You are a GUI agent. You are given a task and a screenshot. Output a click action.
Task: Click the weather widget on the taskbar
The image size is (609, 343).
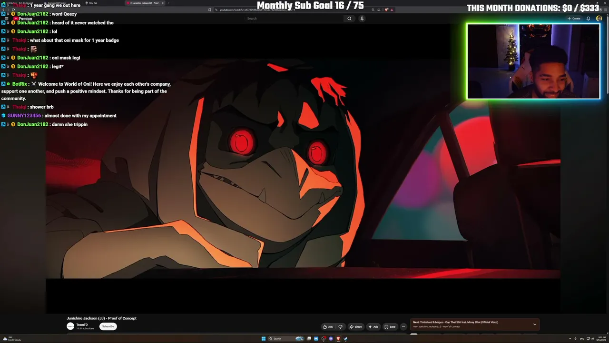pyautogui.click(x=11, y=339)
